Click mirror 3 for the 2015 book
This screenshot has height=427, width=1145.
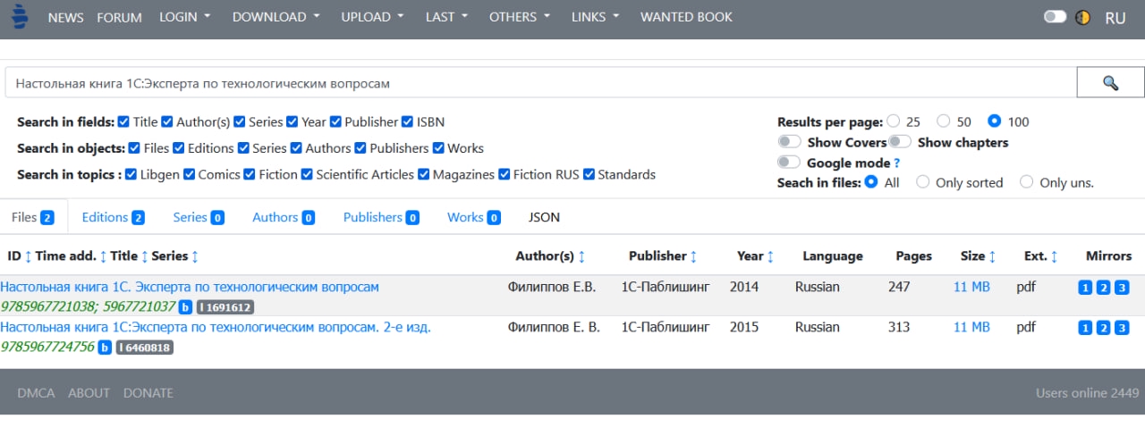(x=1121, y=328)
